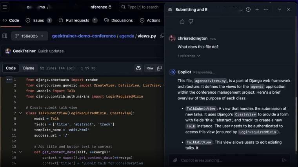Click the Discussions speech bubble icon
This screenshot has width=298, height=167.
click(106, 20)
